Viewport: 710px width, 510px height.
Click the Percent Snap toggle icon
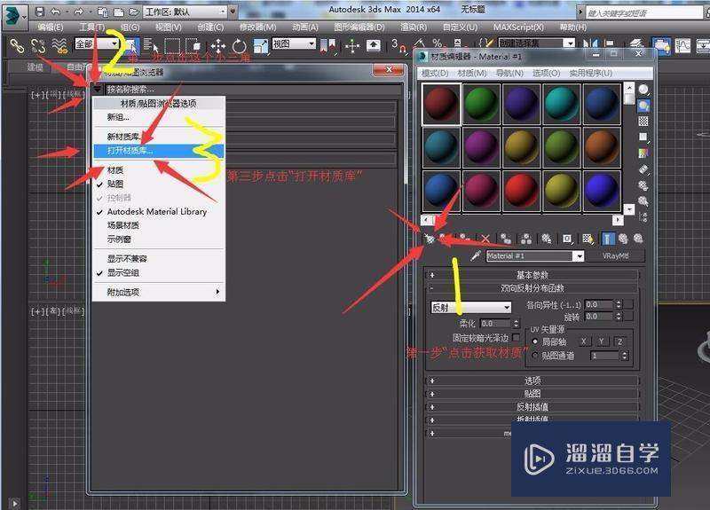click(438, 43)
